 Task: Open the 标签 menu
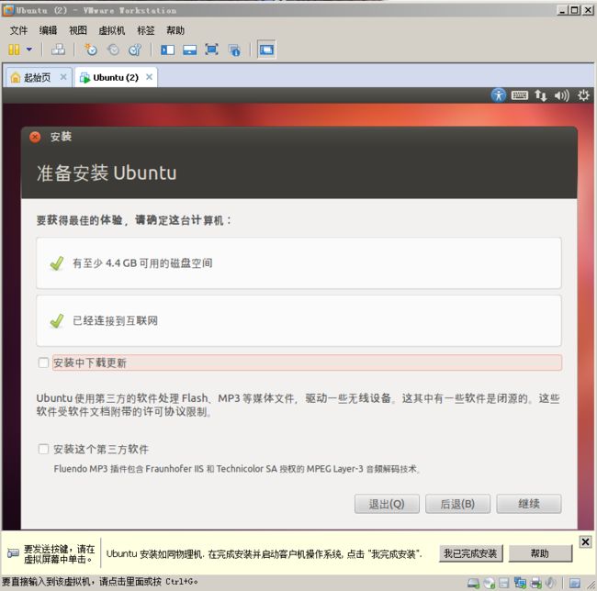point(146,30)
